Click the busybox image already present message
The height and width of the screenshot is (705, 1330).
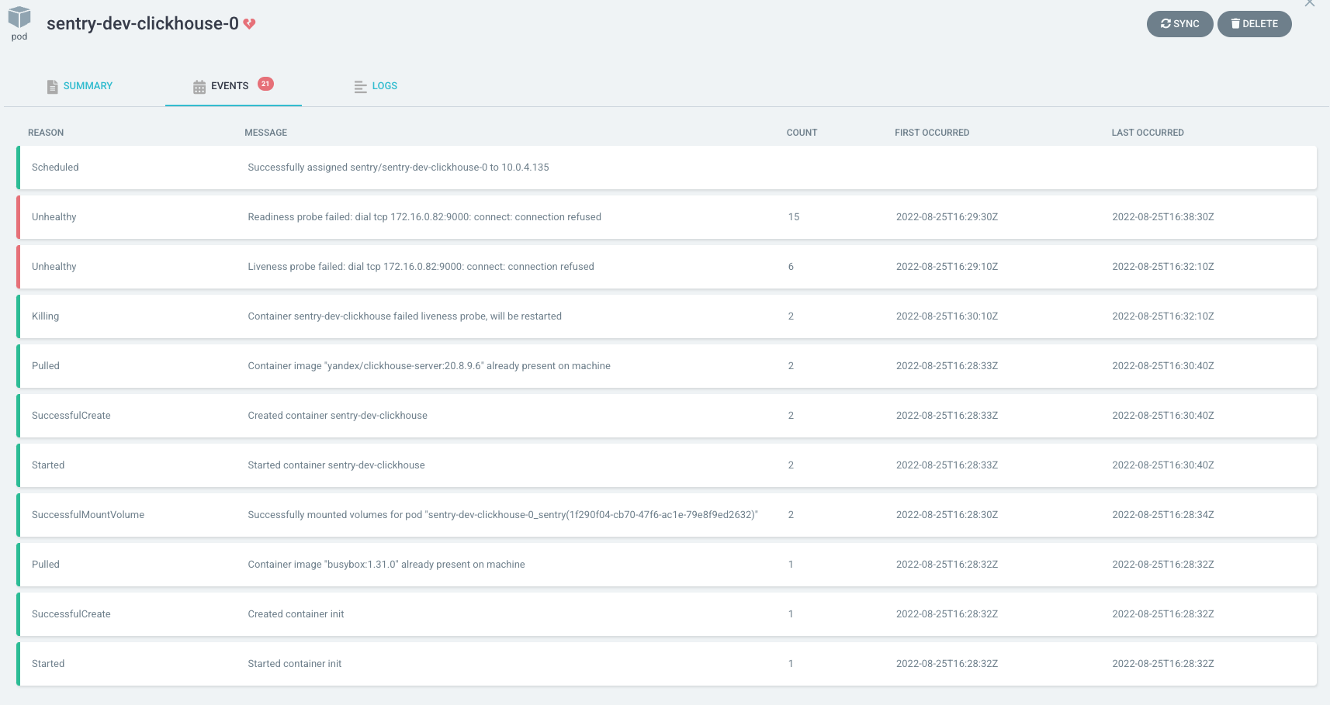tap(386, 565)
